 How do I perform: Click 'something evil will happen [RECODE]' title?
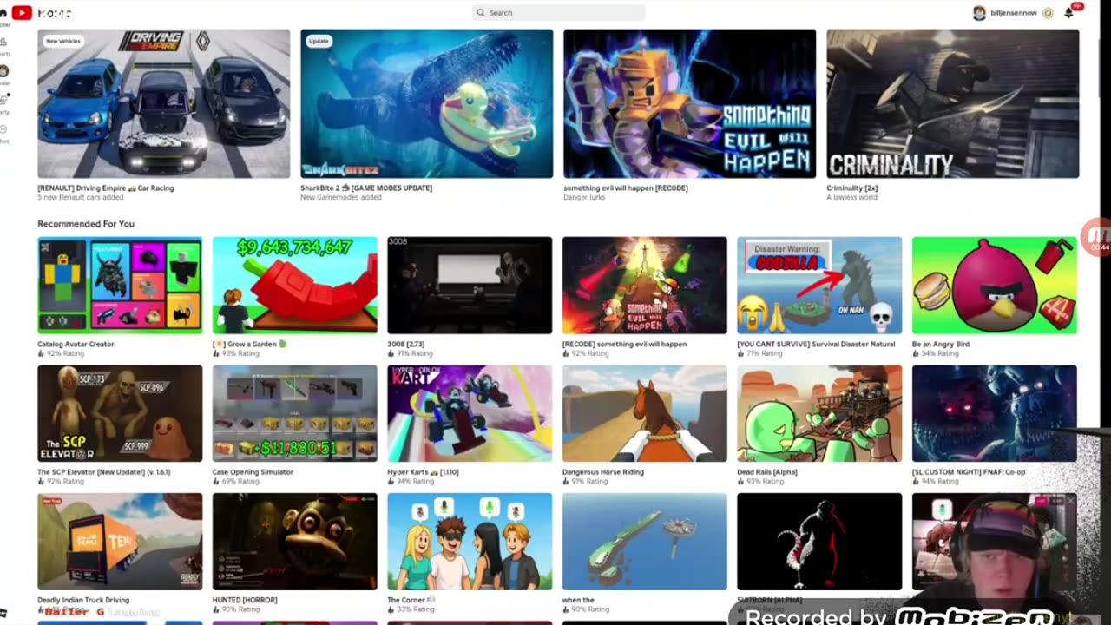[x=626, y=188]
